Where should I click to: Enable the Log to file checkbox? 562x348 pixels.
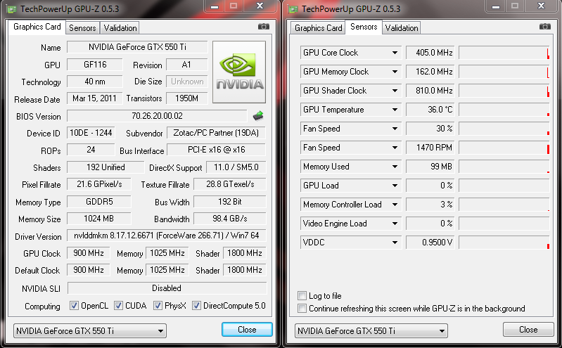302,296
